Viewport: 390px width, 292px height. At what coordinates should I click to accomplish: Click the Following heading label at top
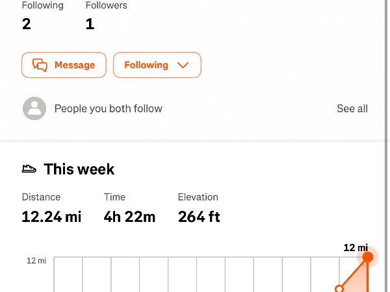click(42, 5)
